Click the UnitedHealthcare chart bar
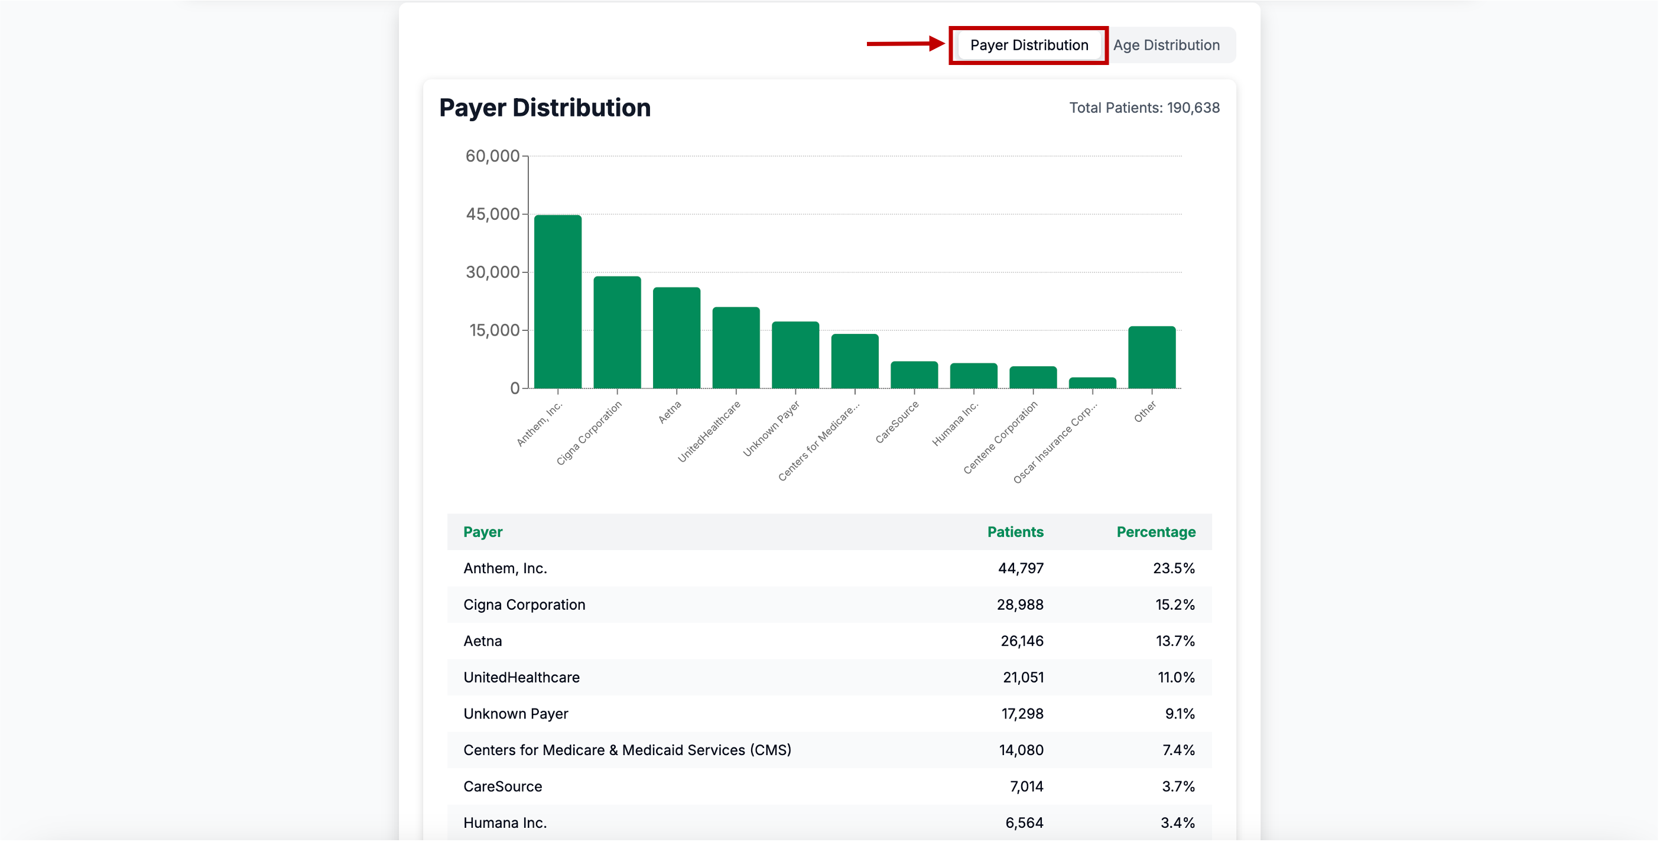 point(735,348)
